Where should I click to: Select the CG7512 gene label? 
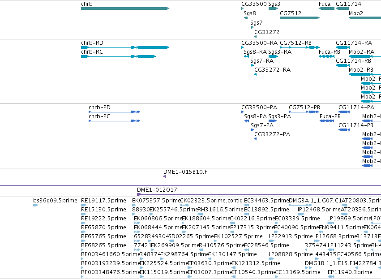[x=291, y=13]
